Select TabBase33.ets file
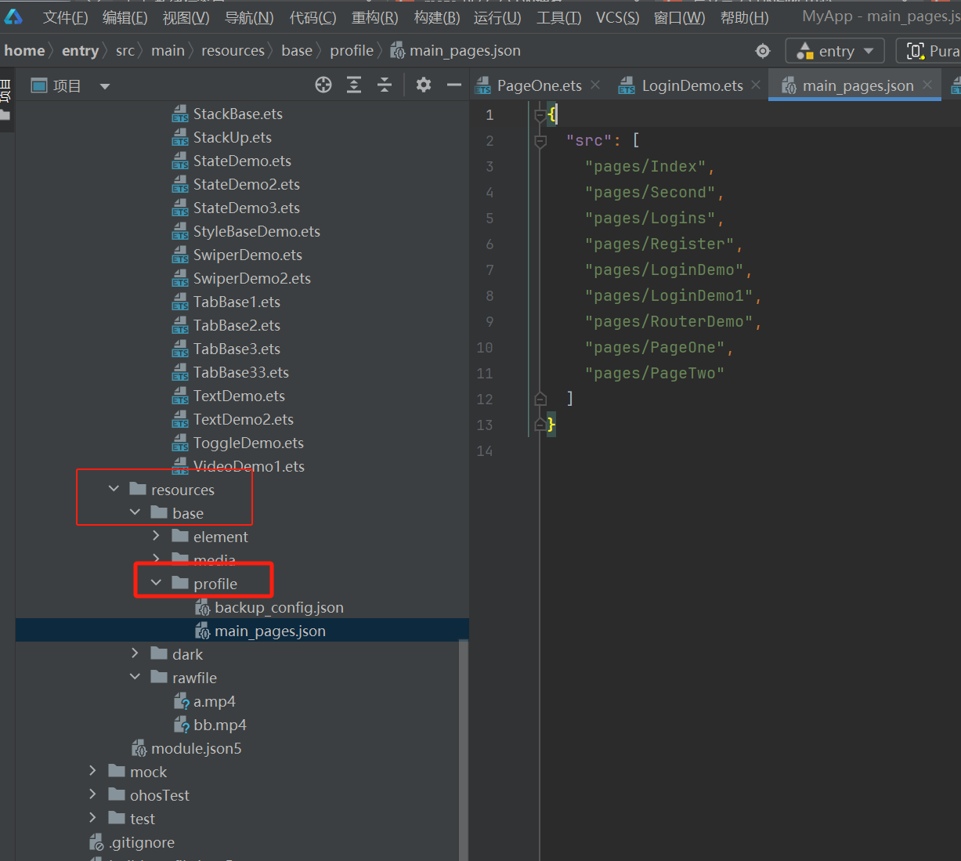The height and width of the screenshot is (861, 961). [x=241, y=372]
